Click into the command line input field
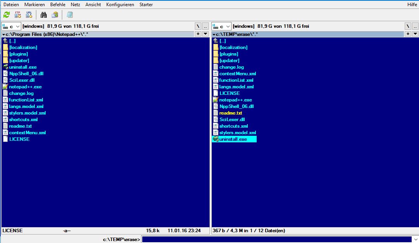419x243 pixels. pos(277,239)
